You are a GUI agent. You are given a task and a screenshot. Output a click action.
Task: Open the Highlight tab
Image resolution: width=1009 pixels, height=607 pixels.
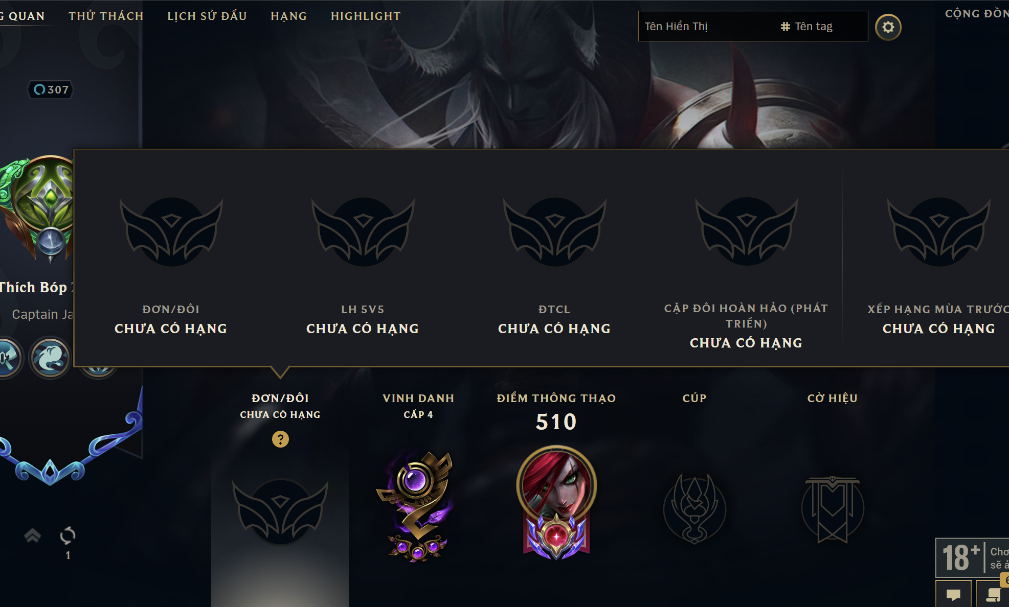[x=366, y=16]
